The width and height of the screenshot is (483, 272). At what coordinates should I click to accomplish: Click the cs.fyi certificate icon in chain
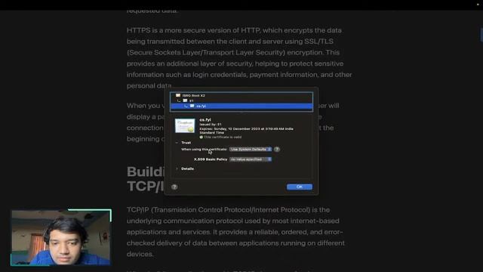pos(192,106)
